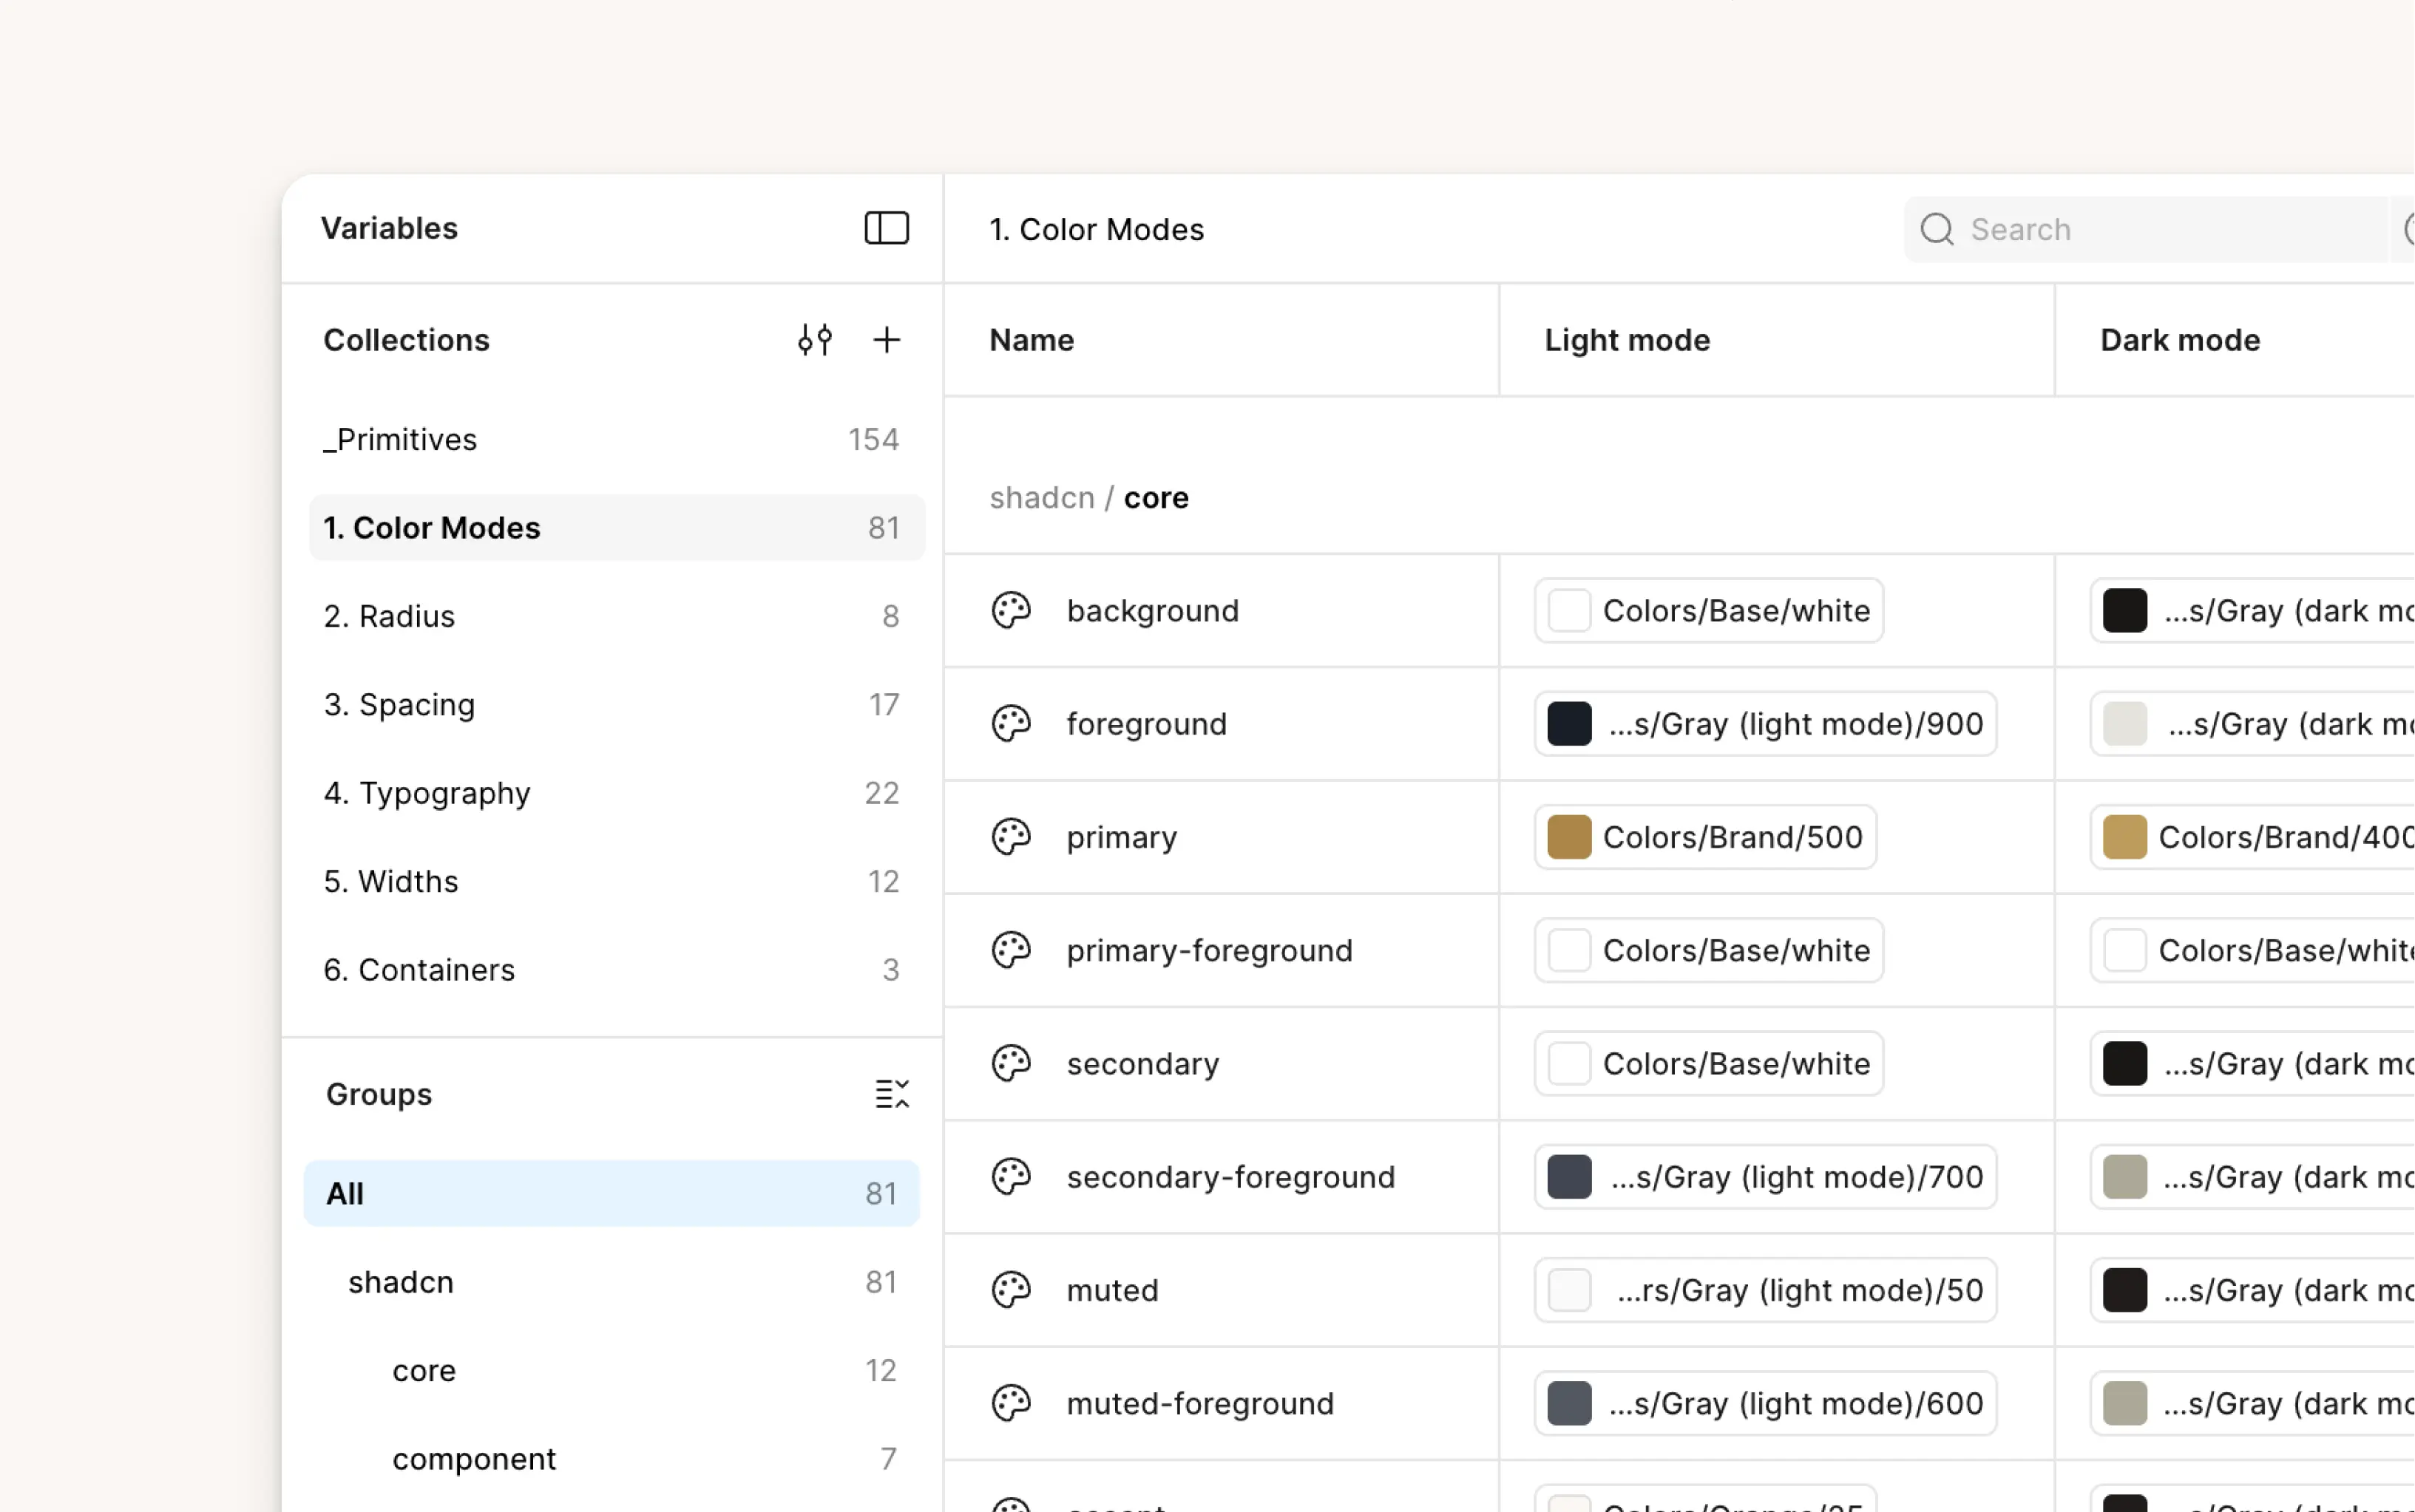Click the color palette icon for primary
This screenshot has height=1512, width=2415.
(x=1010, y=837)
